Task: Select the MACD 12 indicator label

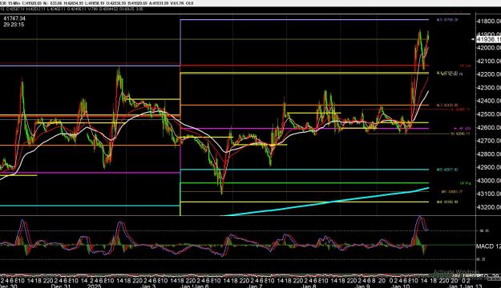Action: point(488,246)
